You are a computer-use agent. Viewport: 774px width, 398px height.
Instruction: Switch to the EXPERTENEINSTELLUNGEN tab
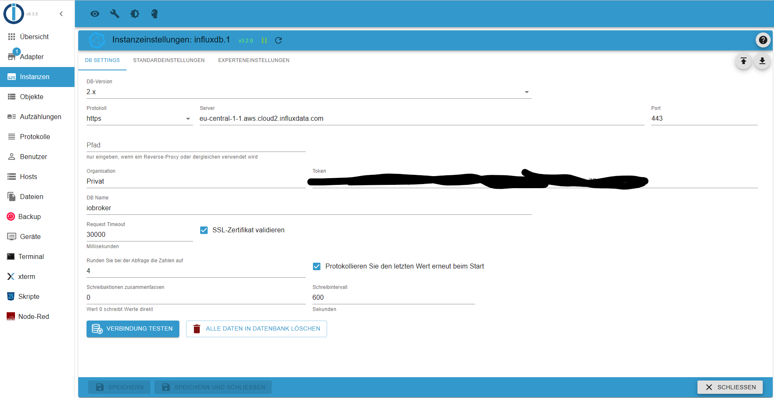coord(254,60)
